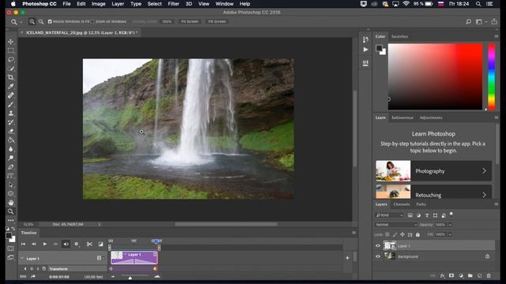Toggle lock position in Layers panel

[x=402, y=235]
